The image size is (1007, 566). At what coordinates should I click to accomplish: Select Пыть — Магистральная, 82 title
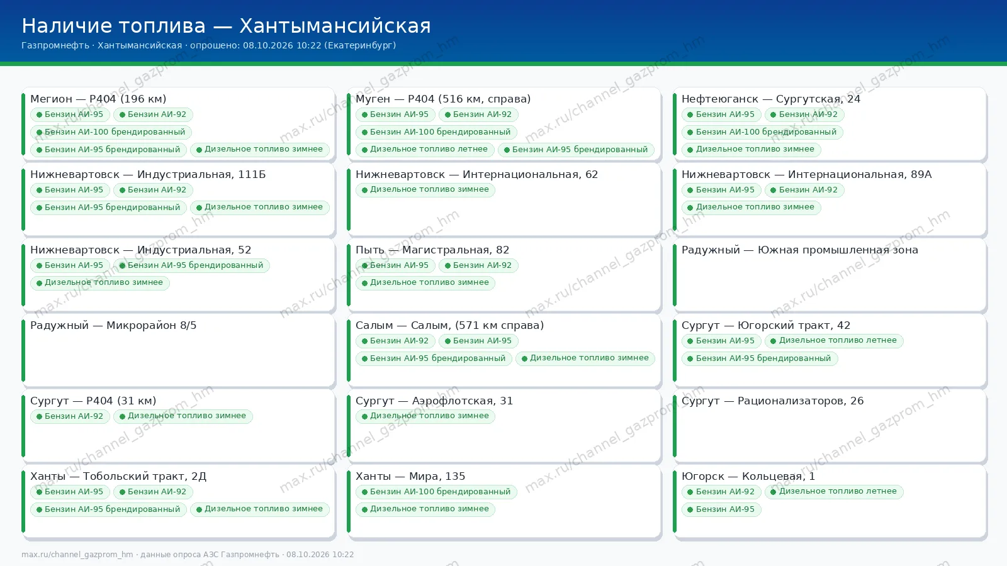(x=432, y=250)
